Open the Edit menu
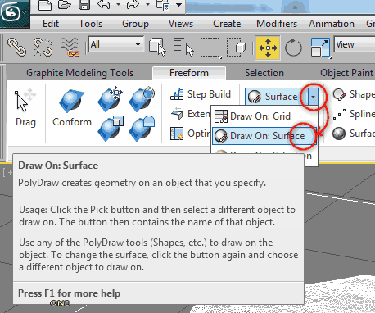This screenshot has width=375, height=313. pos(51,24)
